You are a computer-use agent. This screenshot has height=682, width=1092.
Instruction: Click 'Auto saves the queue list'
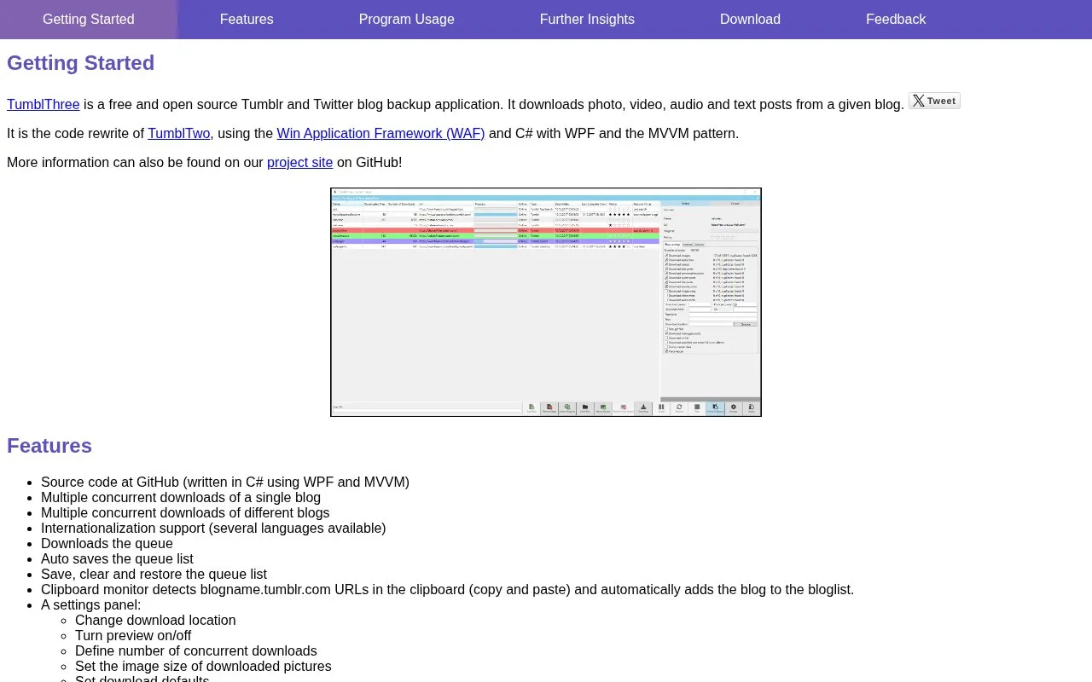coord(117,558)
